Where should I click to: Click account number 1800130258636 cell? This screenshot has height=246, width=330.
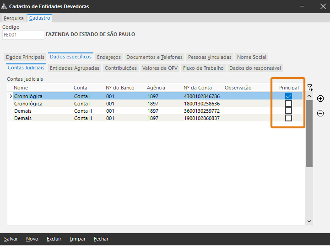202,104
